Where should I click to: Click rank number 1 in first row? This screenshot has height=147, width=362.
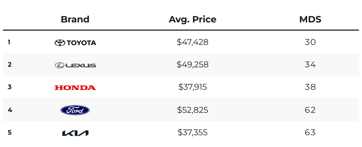pyautogui.click(x=9, y=42)
